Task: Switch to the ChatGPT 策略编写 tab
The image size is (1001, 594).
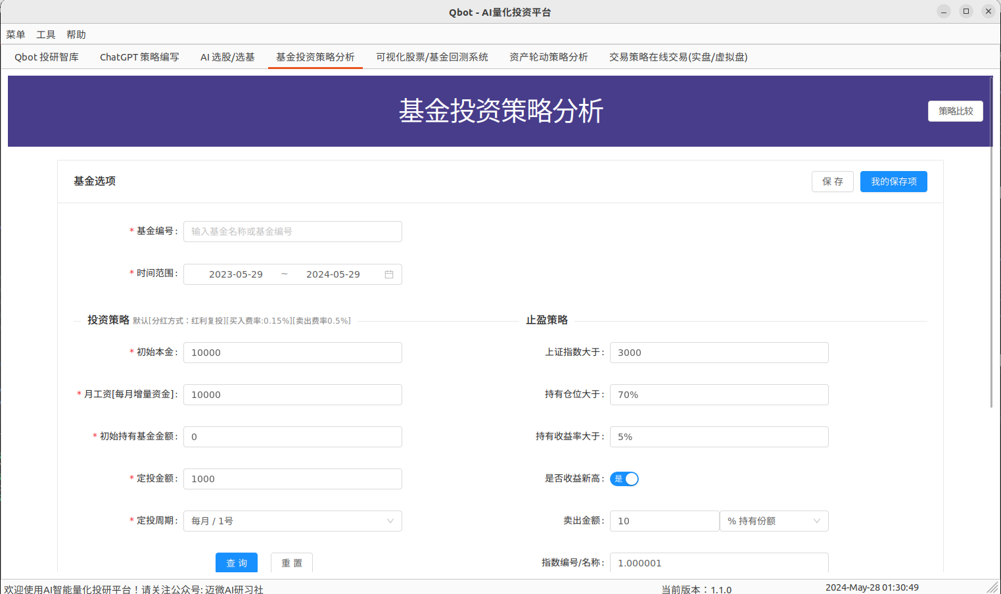Action: (x=139, y=57)
